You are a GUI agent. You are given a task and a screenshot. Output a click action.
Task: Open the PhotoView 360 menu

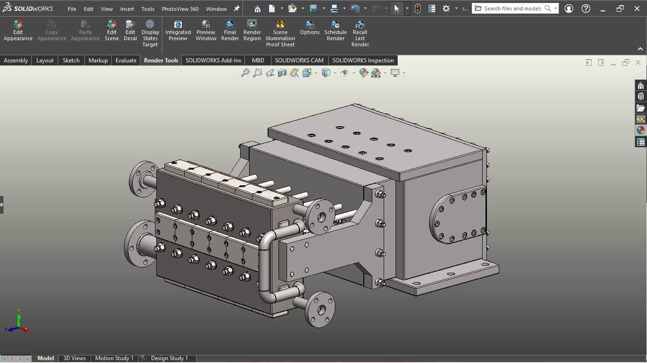pyautogui.click(x=180, y=9)
